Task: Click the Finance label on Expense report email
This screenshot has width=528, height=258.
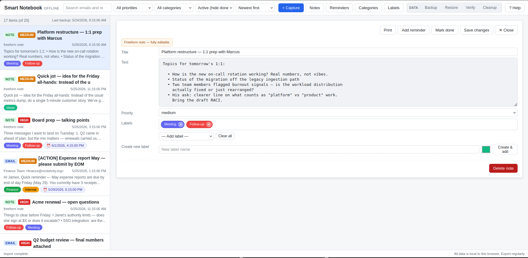Action: (x=12, y=190)
